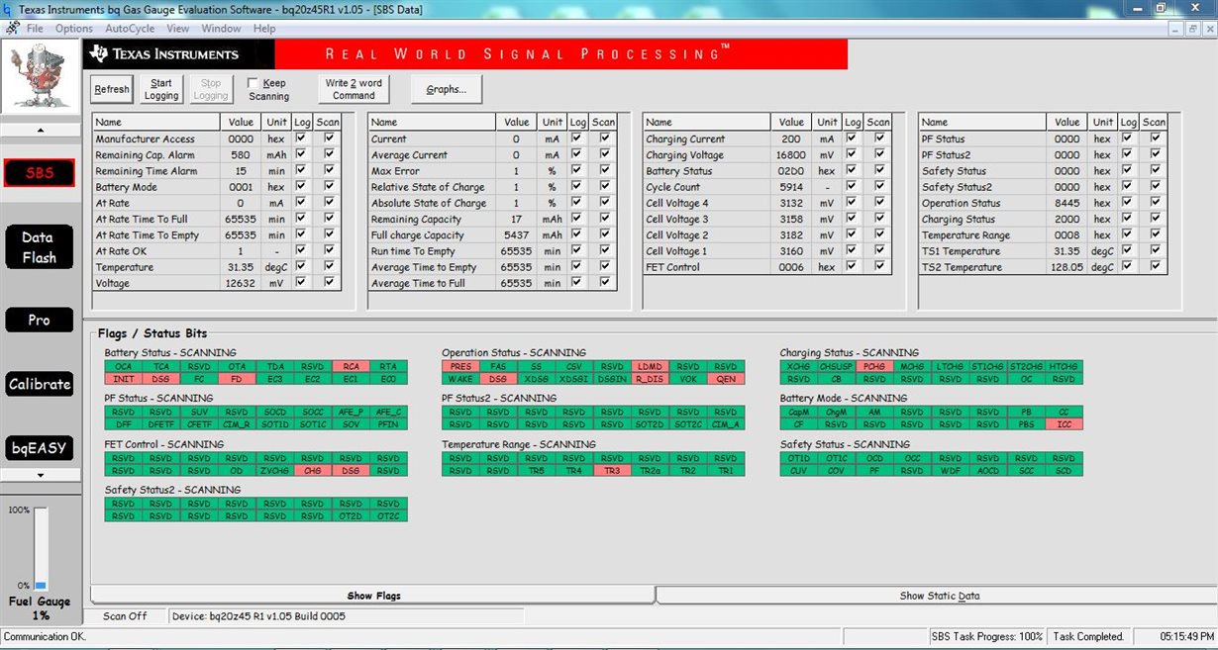This screenshot has height=650, width=1218.
Task: Click the Cell Voltage 4 row name
Action: (707, 203)
